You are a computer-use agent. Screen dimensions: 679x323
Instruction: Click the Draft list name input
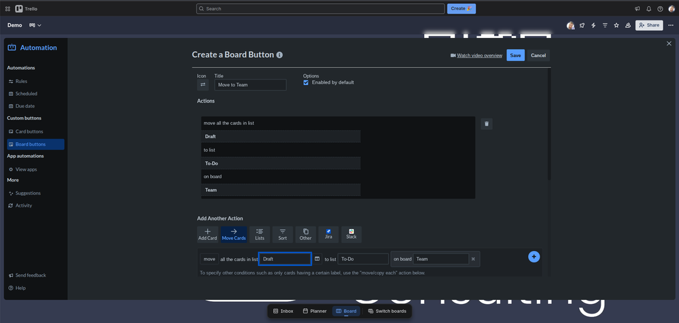[285, 259]
